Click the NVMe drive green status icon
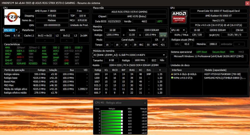The height and width of the screenshot is (135, 250). (x=172, y=78)
